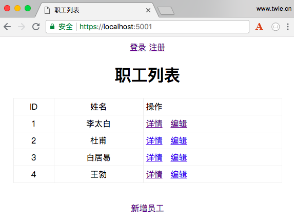Click the round gray extension icon

(276, 27)
